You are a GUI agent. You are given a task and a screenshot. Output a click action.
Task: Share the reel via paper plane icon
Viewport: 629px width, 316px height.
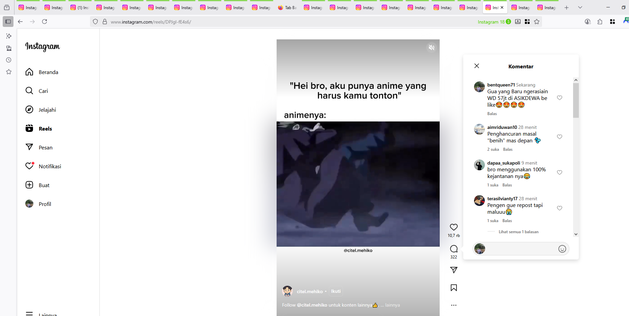[x=454, y=270]
